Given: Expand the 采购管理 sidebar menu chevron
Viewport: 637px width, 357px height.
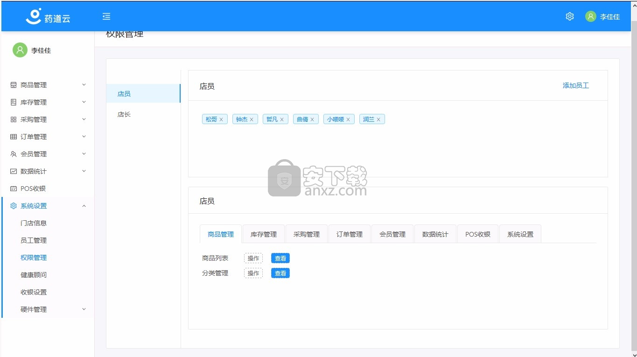Looking at the screenshot, I should (84, 119).
